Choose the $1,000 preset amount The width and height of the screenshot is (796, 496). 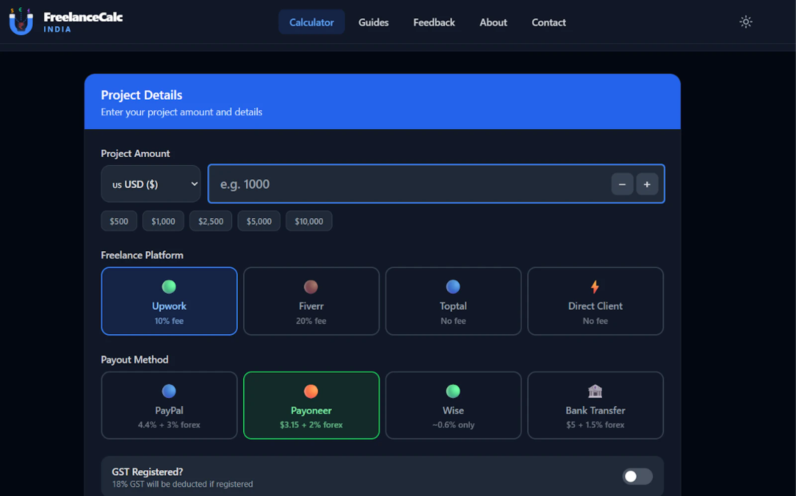click(163, 221)
